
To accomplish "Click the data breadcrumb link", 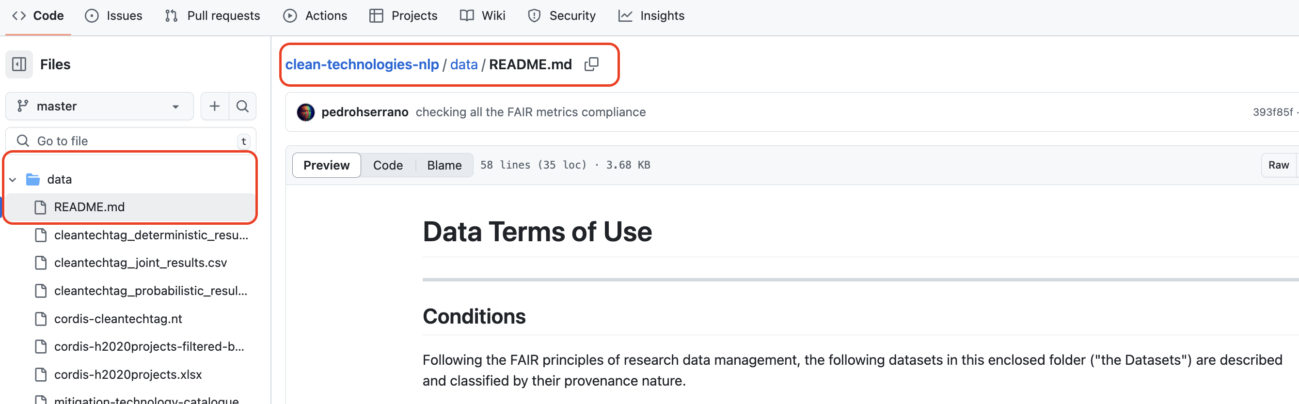I will [x=464, y=64].
